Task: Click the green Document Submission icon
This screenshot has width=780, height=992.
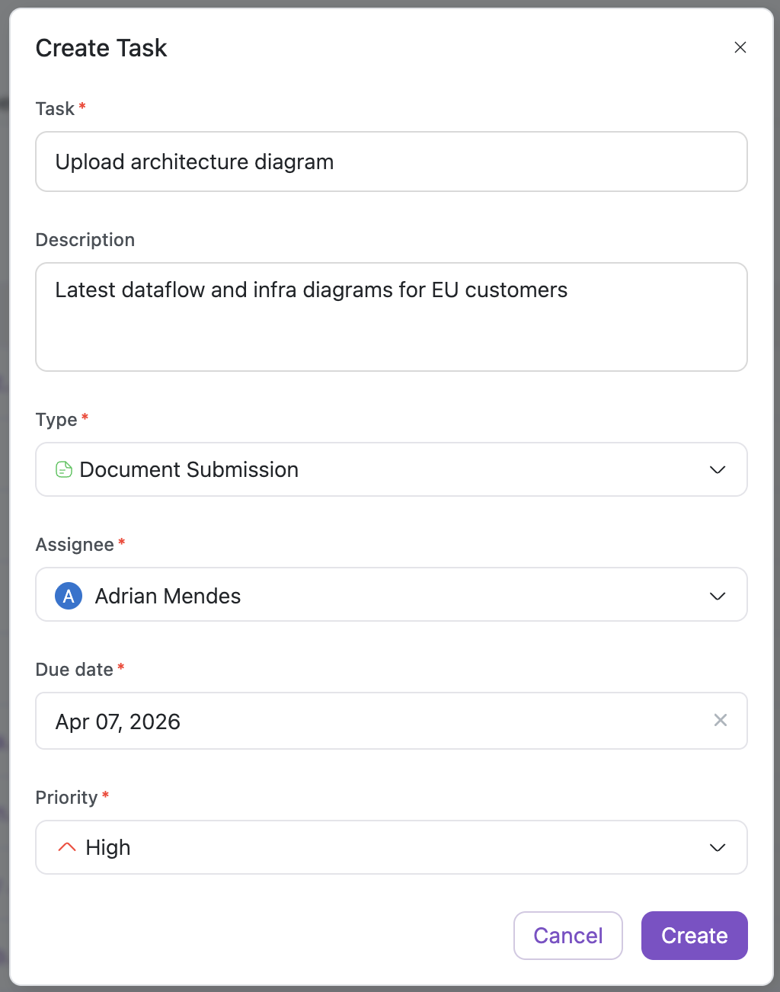Action: (65, 469)
